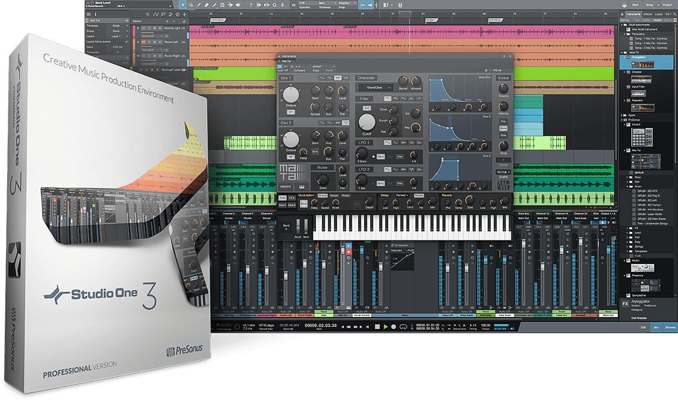Click the lock icon in the top toolbar
The image size is (678, 406).
(x=400, y=5)
